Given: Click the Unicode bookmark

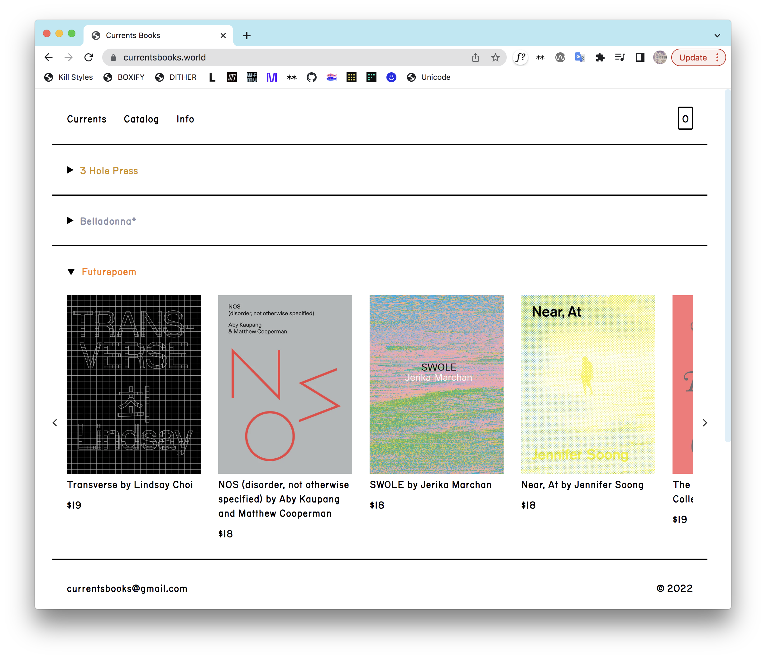Looking at the screenshot, I should click(x=428, y=77).
